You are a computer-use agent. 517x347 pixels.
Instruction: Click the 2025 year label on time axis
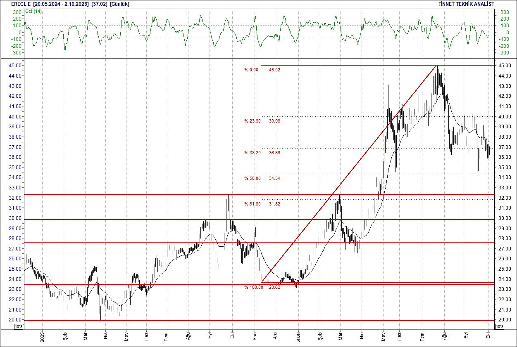tap(42, 336)
